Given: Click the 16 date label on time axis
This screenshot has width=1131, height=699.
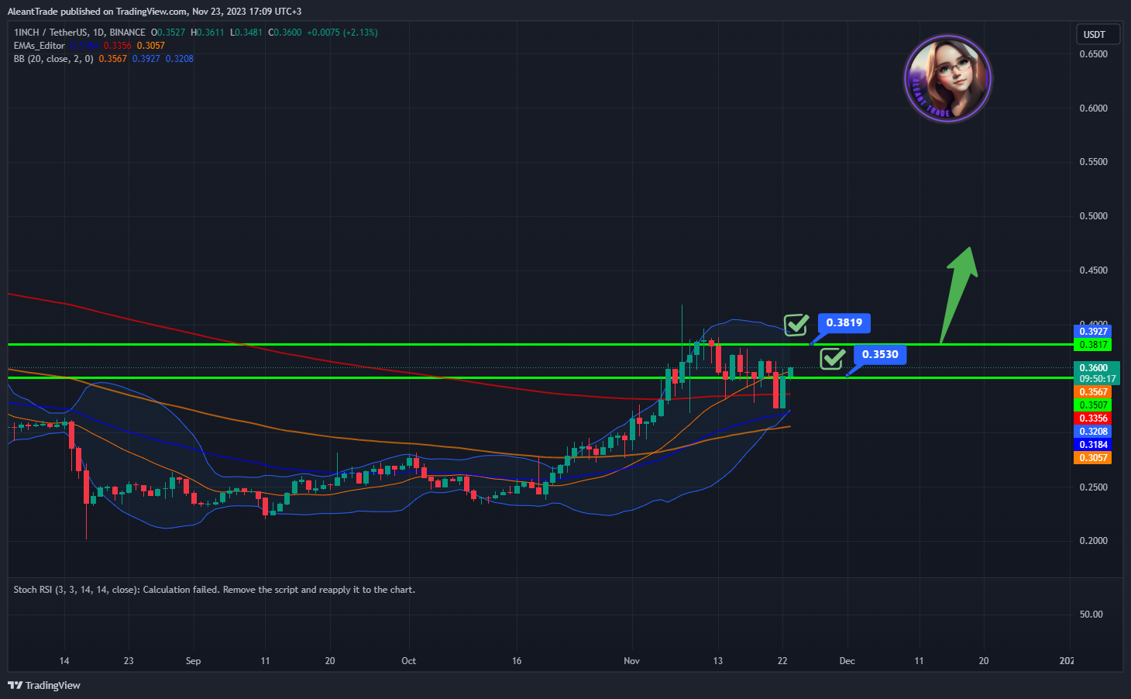Looking at the screenshot, I should click(x=517, y=661).
